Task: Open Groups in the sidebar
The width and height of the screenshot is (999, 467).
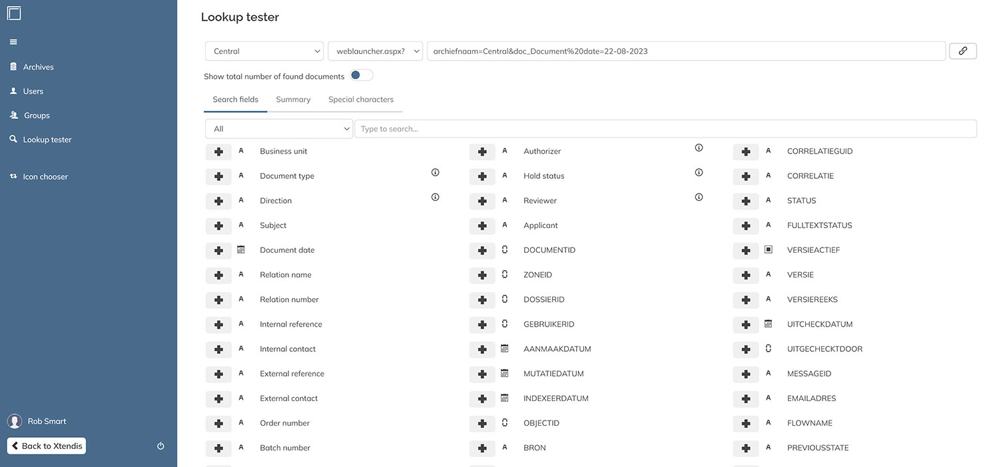Action: [30, 115]
